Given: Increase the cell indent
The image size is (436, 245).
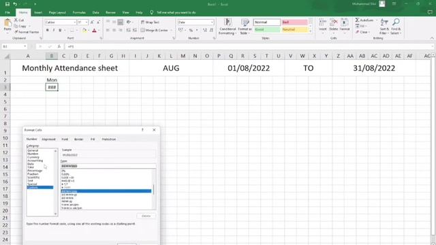Looking at the screenshot, I should click(x=135, y=30).
